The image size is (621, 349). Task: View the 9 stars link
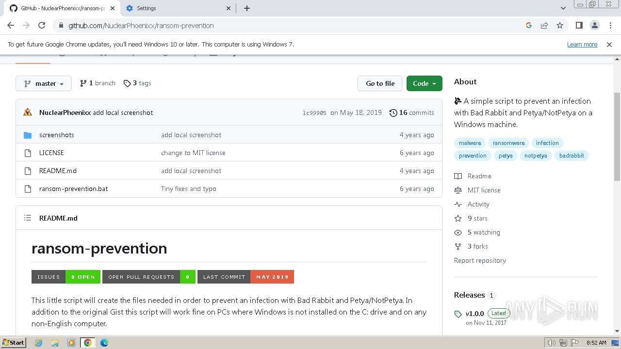[471, 218]
